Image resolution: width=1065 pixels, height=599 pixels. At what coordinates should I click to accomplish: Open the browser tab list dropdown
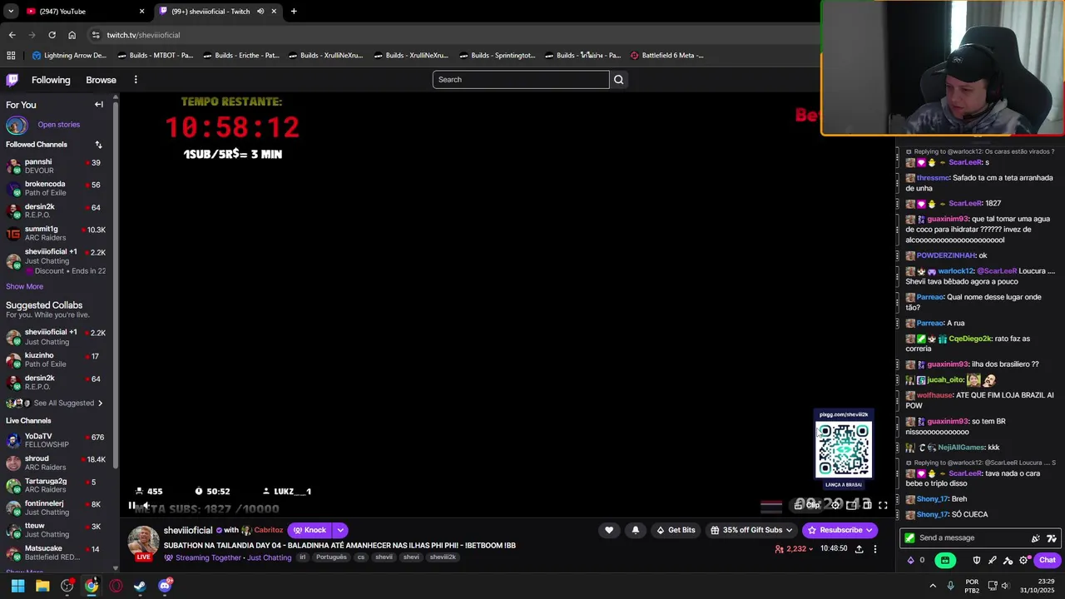point(11,11)
